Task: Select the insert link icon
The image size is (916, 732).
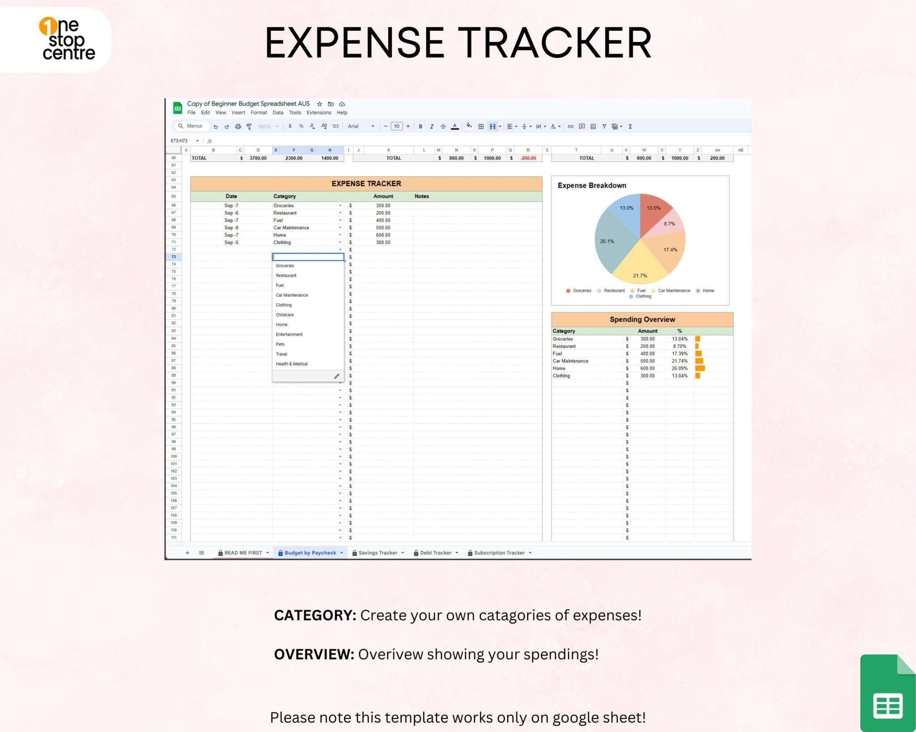Action: [x=570, y=126]
